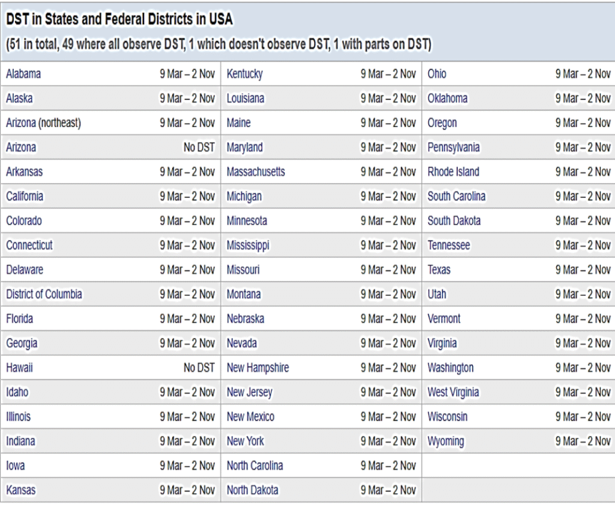Click the California state link

pyautogui.click(x=25, y=196)
